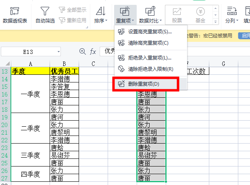This screenshot has width=250, height=185.
Task: Open the 数据对比 data compare tool
Action: pos(150,15)
